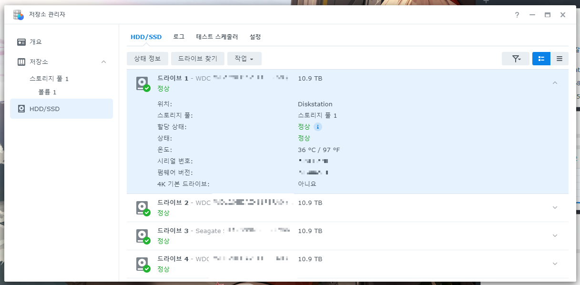Select the HDD/SSD sidebar item
580x285 pixels.
pos(61,109)
